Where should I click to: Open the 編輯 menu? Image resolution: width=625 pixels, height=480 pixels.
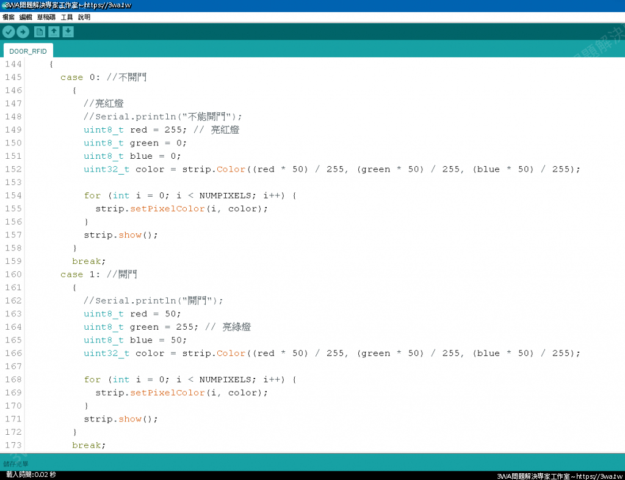[x=26, y=17]
